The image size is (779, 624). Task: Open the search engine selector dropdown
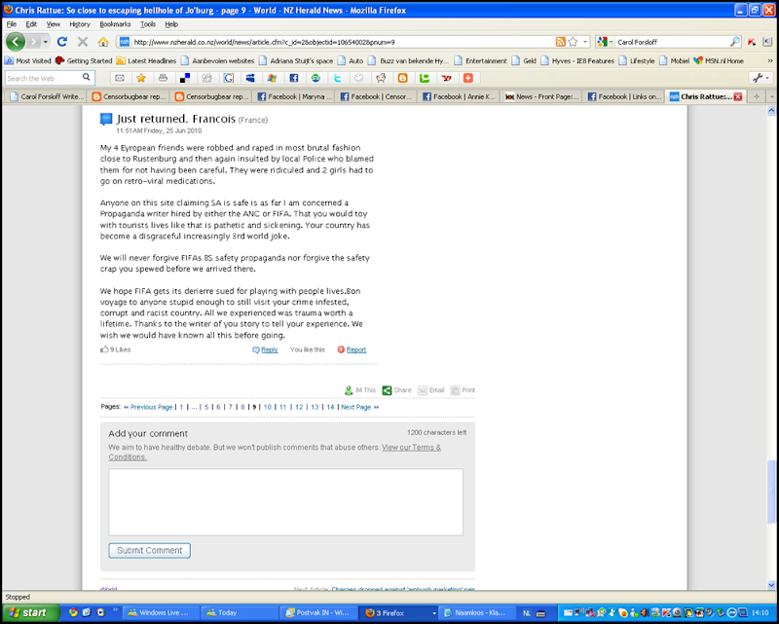[x=612, y=42]
